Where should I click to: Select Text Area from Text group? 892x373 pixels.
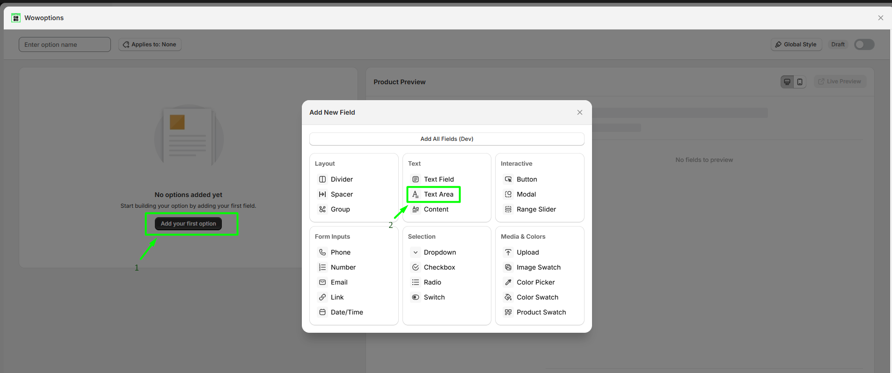pos(438,194)
